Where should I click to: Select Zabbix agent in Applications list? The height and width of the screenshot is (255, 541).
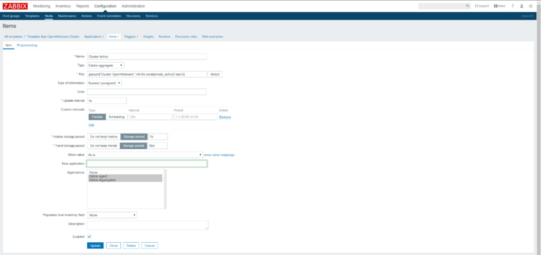tap(124, 176)
